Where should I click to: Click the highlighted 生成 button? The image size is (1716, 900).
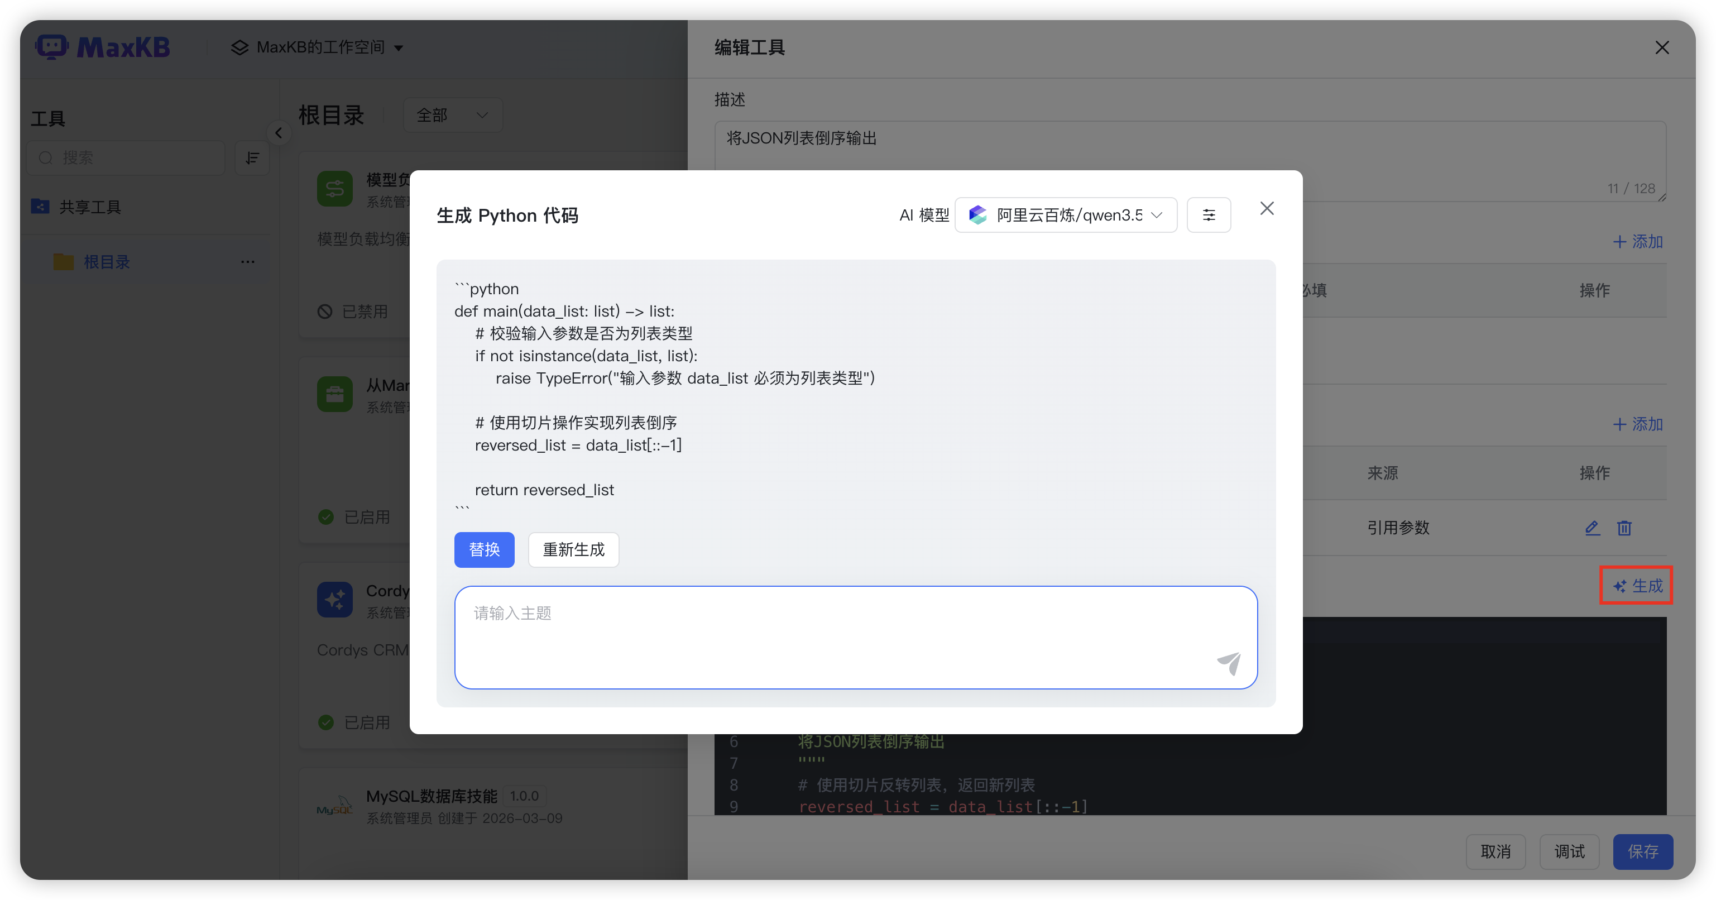(1636, 586)
